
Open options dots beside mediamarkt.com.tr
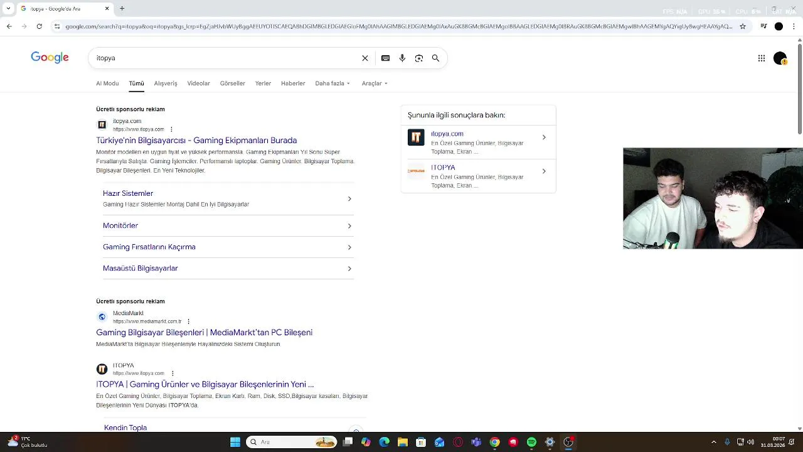coord(188,321)
